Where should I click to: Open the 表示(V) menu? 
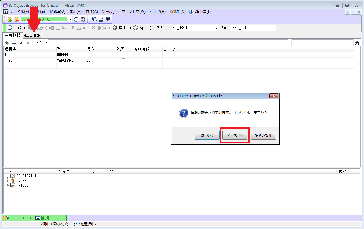76,12
